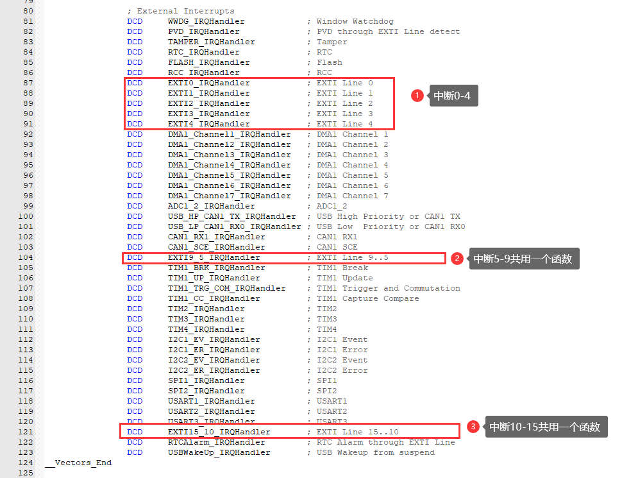Click comment 'RTC Alarm through EXTI Line'
The width and height of the screenshot is (622, 478).
coord(385,443)
